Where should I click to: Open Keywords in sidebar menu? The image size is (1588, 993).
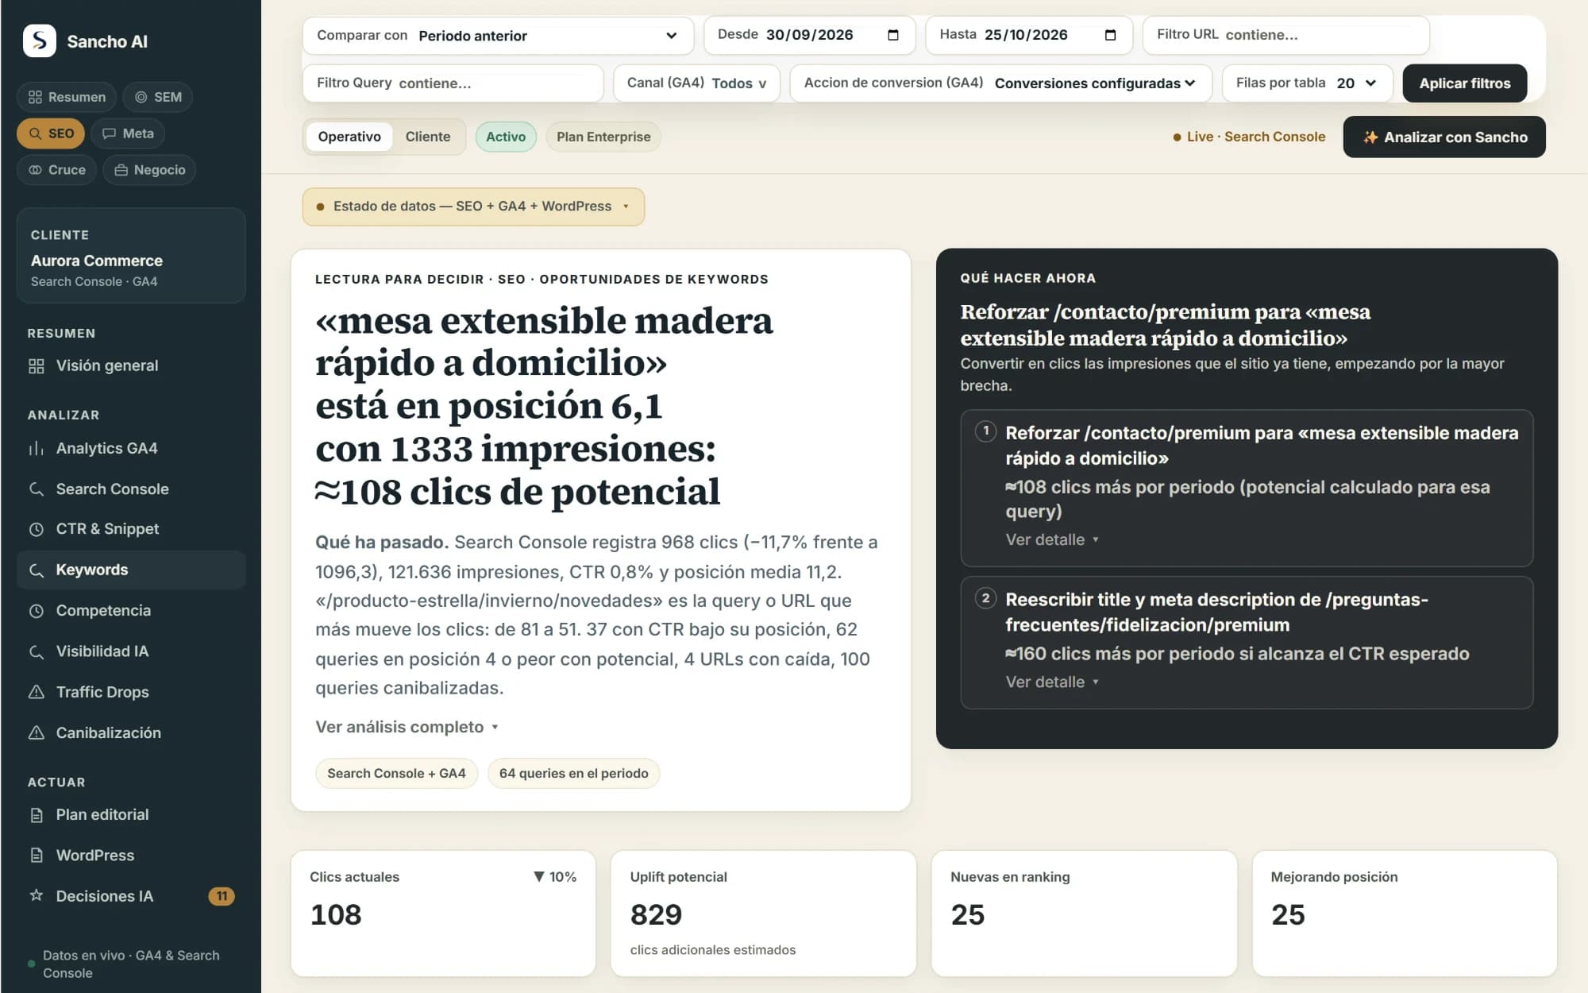pos(131,570)
